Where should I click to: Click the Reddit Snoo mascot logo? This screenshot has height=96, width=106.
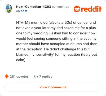pyautogui.click(x=77, y=9)
